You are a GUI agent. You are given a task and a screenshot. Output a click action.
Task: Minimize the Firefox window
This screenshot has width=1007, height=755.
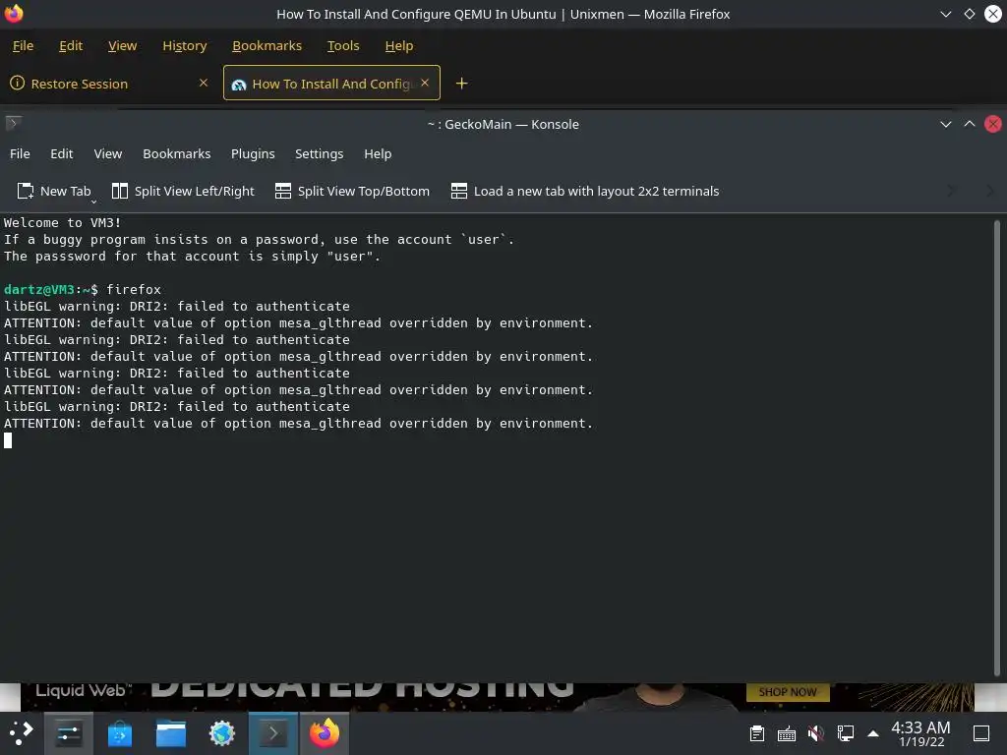pyautogui.click(x=945, y=14)
